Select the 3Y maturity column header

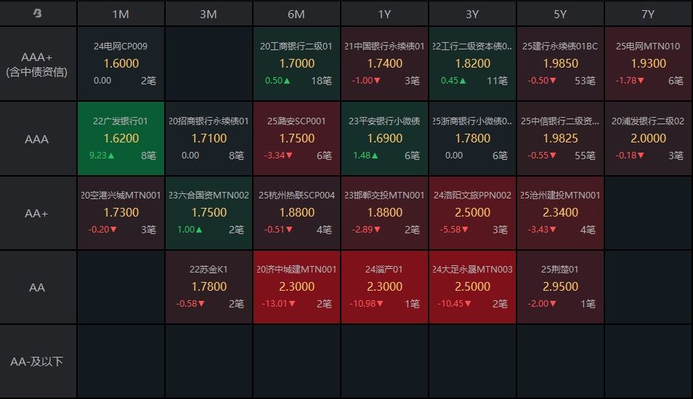(x=472, y=14)
